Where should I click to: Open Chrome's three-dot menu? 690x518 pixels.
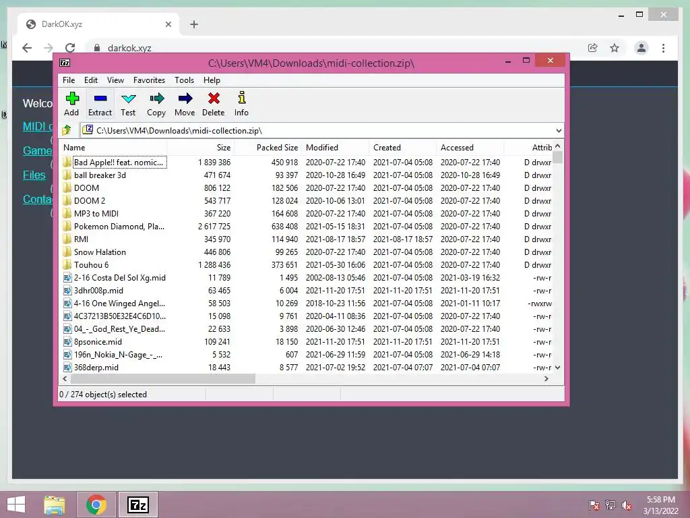click(x=663, y=48)
